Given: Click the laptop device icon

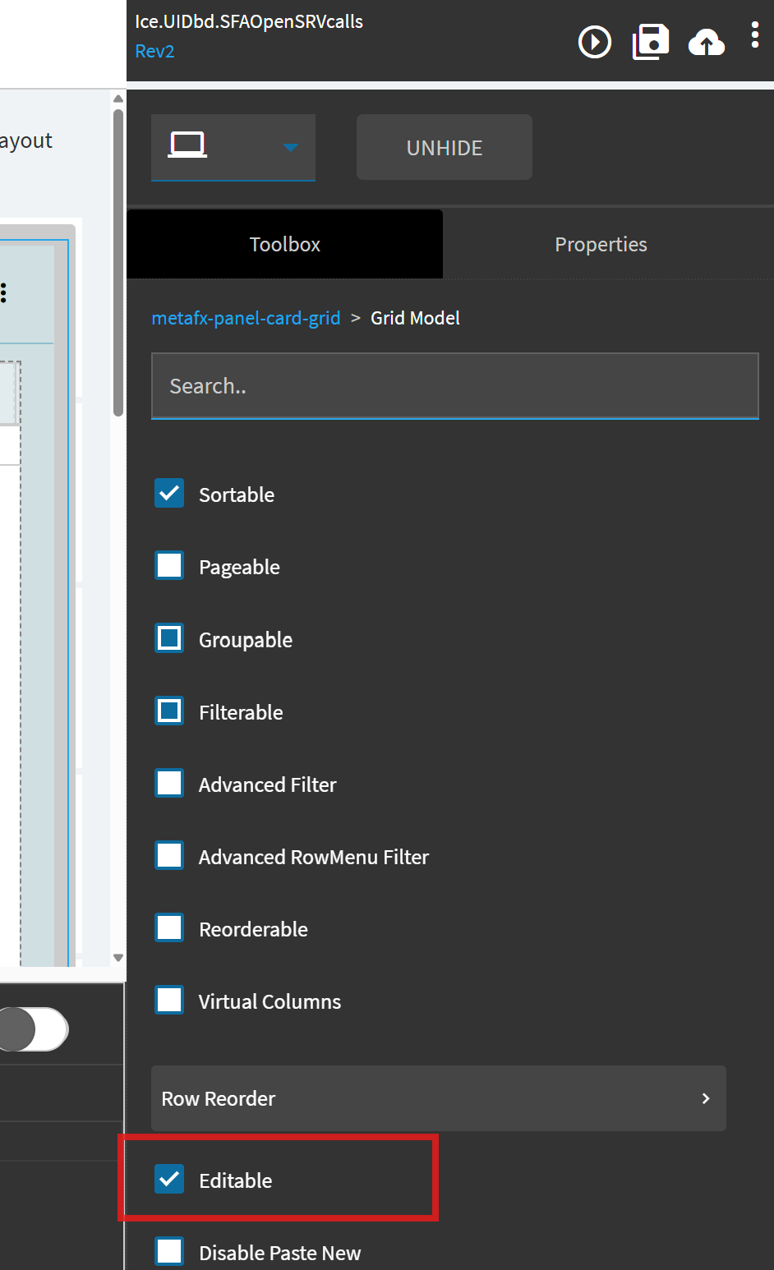Looking at the screenshot, I should tap(187, 146).
